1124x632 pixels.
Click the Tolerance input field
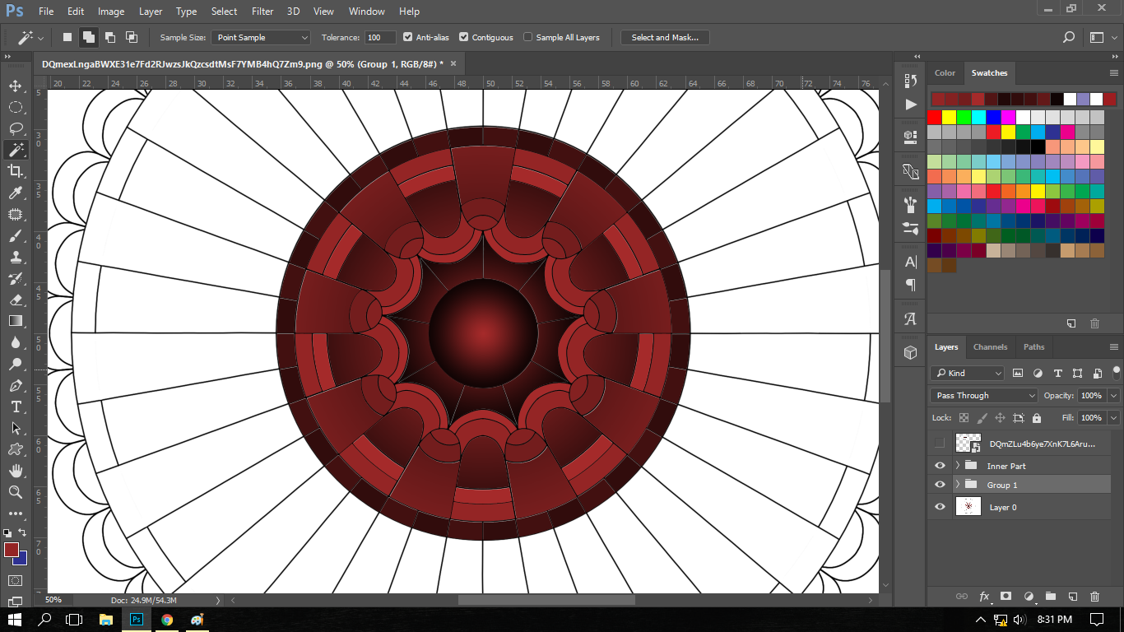[x=381, y=37]
